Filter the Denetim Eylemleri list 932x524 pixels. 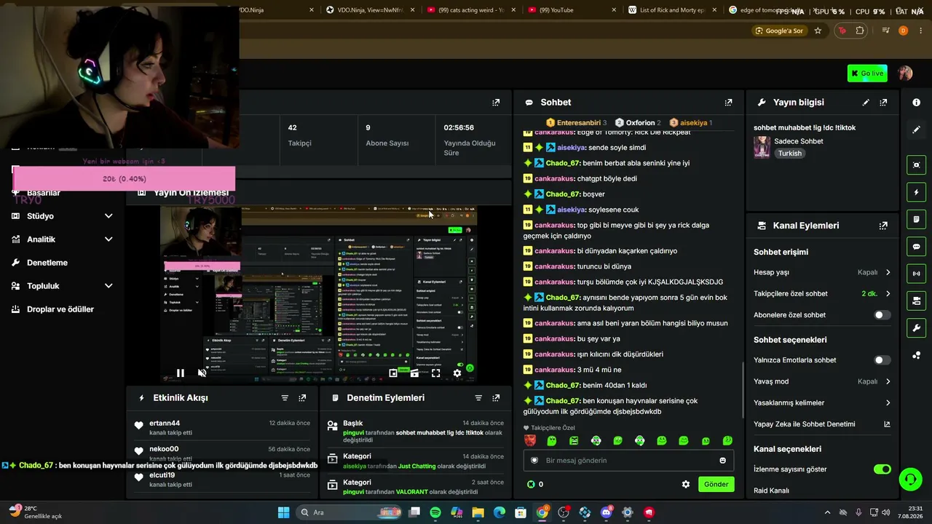(478, 398)
